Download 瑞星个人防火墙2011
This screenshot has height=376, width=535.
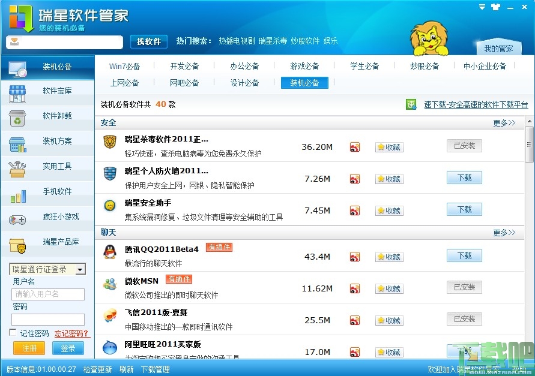click(464, 178)
